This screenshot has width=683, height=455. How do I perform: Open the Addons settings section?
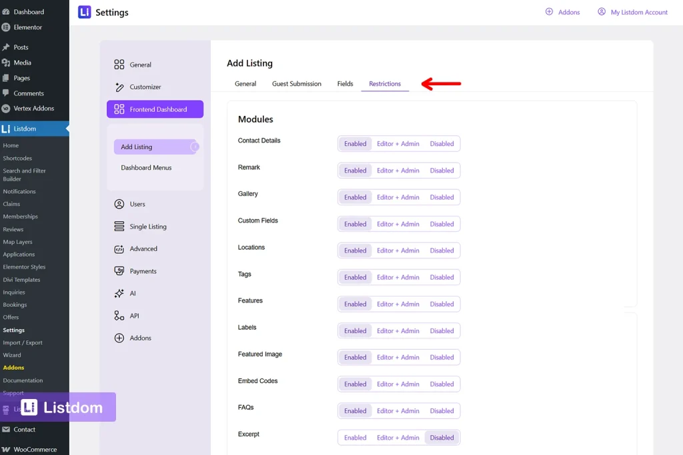(x=119, y=338)
